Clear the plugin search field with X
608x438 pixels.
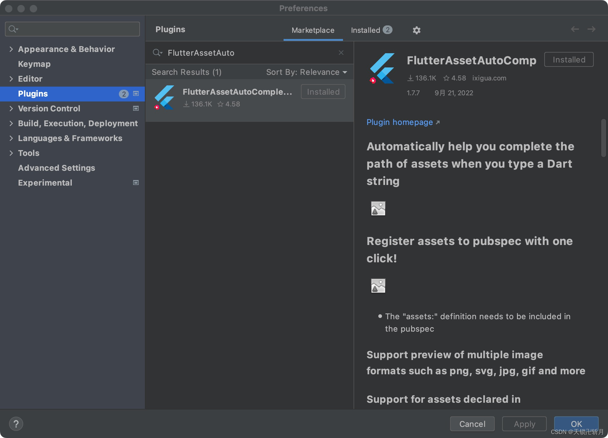341,53
